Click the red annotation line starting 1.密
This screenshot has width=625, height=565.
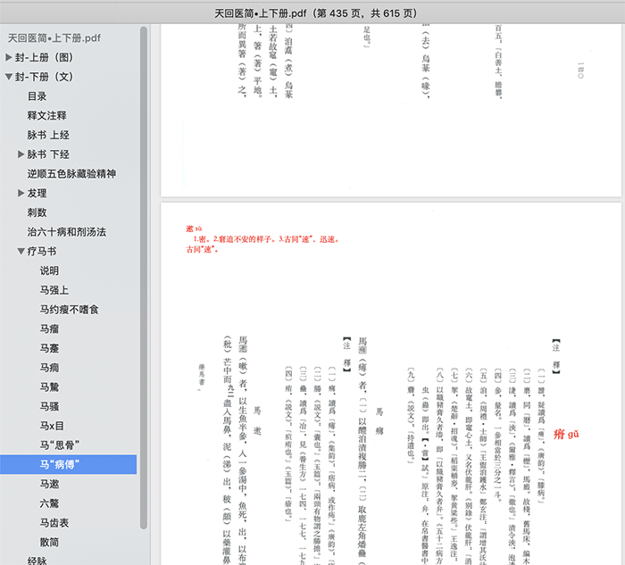[x=266, y=239]
